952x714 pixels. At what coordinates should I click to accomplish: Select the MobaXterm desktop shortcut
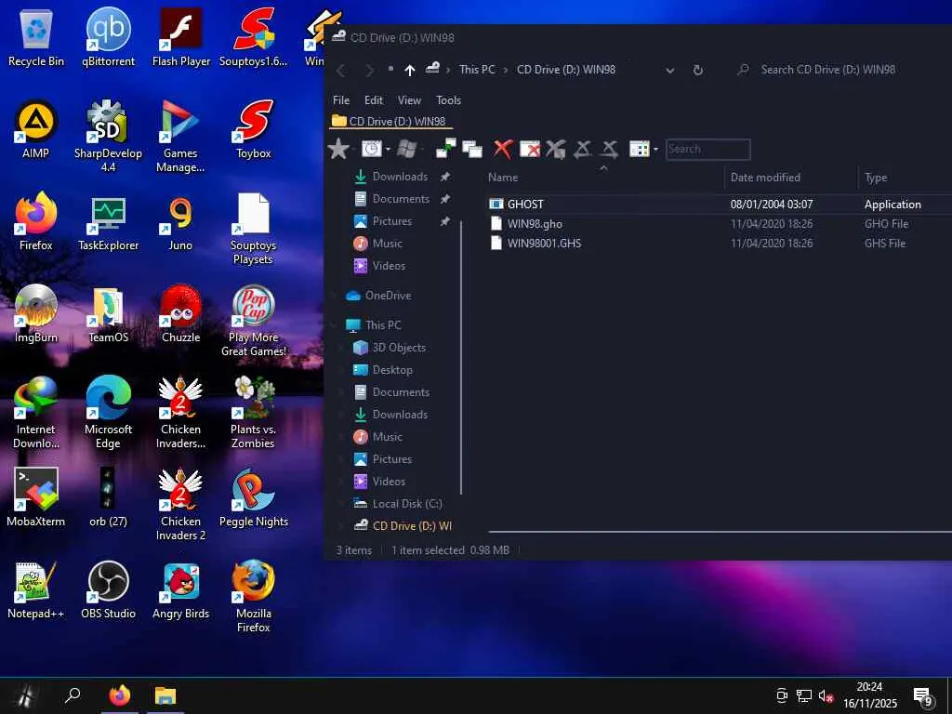pos(36,498)
